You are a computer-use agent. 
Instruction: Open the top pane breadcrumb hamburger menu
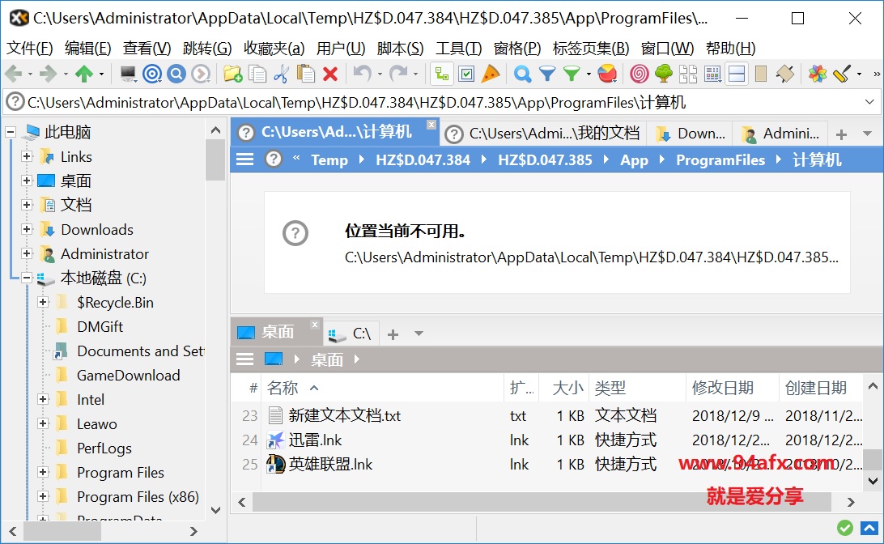tap(244, 159)
